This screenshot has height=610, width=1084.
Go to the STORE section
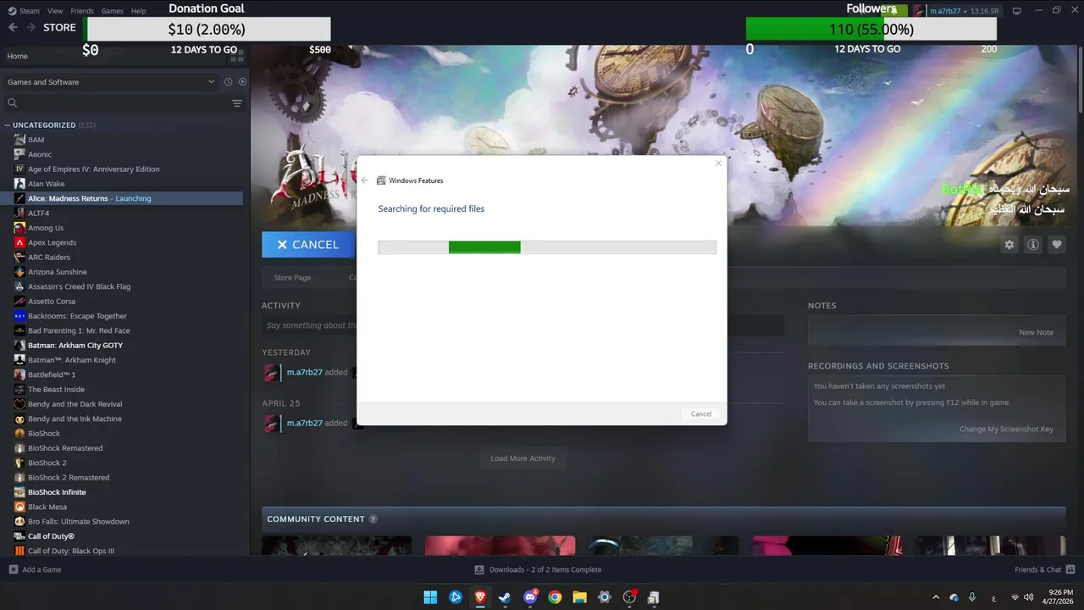click(x=59, y=27)
